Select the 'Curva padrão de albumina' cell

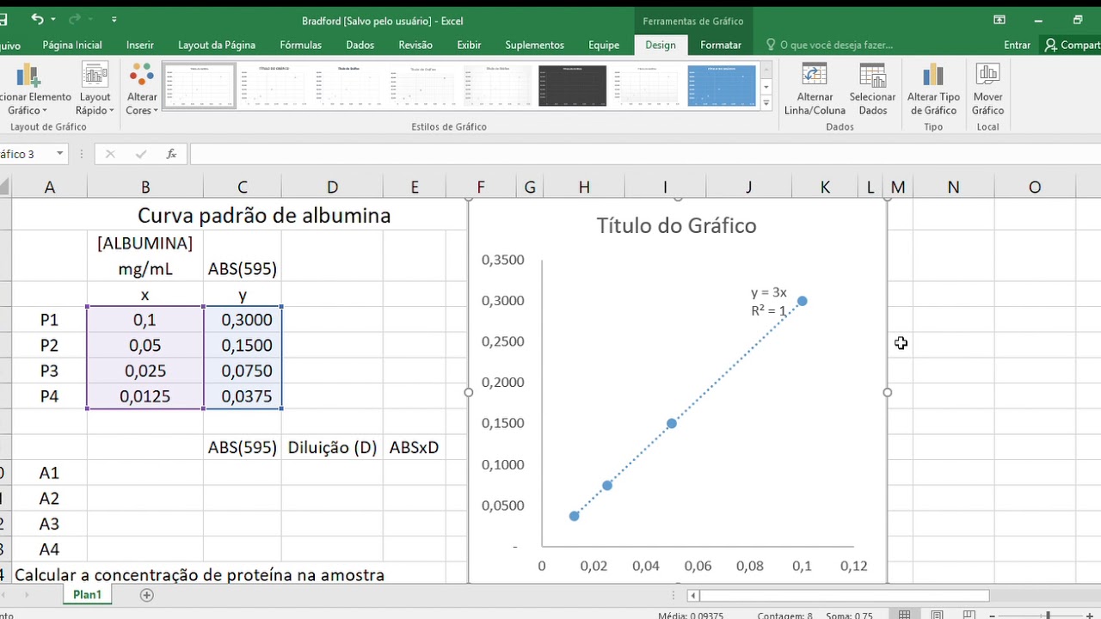[x=264, y=215]
